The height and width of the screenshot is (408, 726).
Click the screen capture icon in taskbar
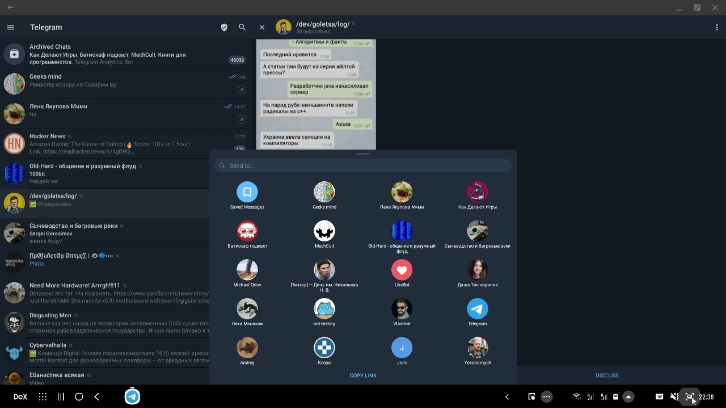coord(690,397)
